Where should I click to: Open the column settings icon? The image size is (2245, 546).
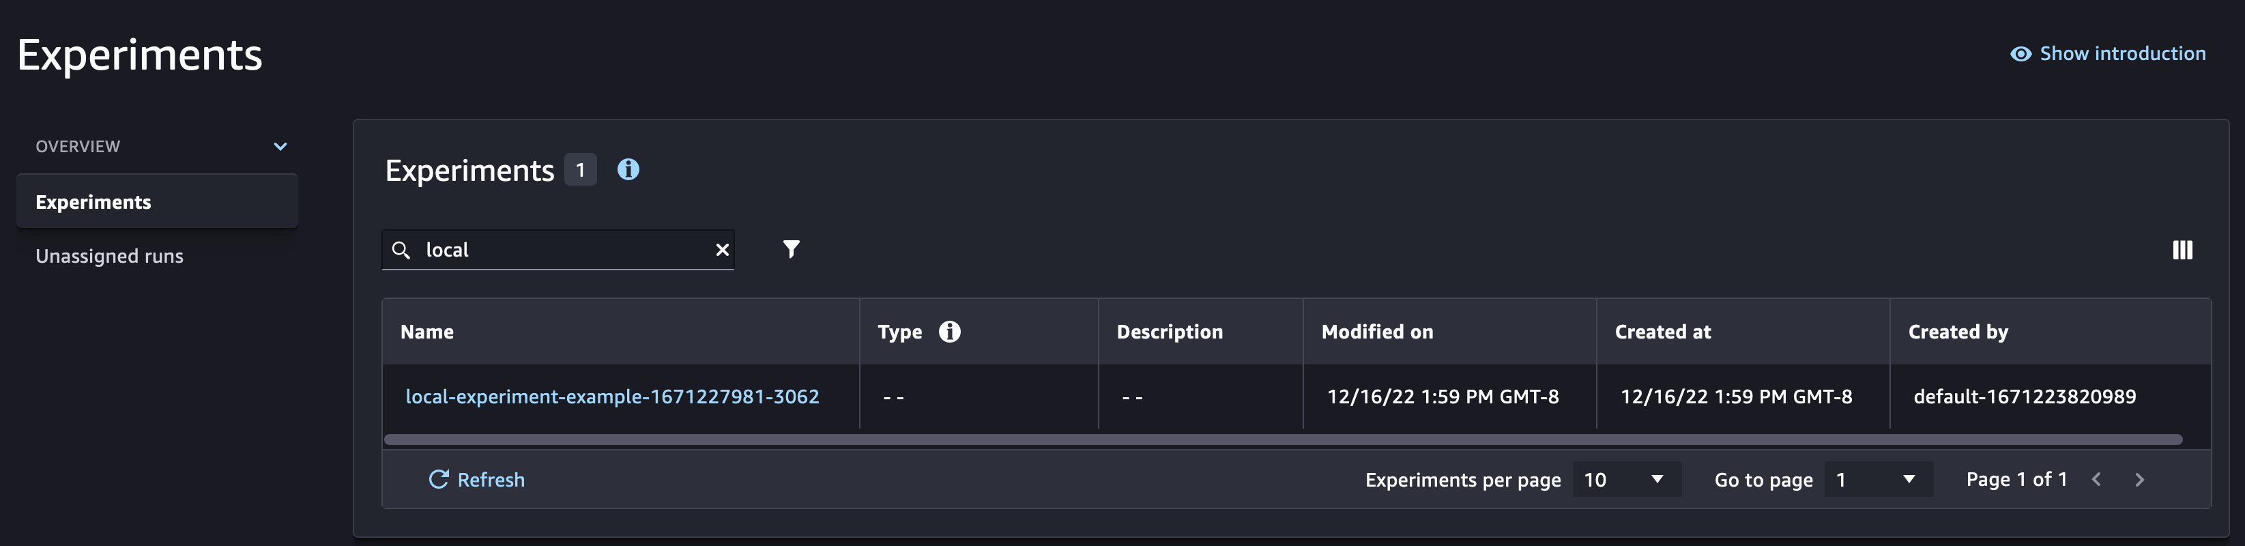pos(2182,250)
